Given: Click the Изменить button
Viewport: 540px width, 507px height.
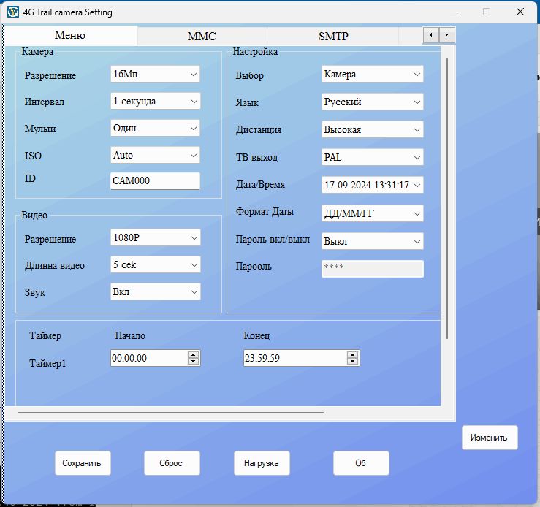Looking at the screenshot, I should pos(489,438).
